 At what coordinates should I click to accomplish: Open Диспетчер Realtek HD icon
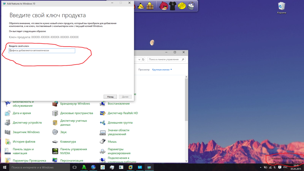(x=103, y=113)
